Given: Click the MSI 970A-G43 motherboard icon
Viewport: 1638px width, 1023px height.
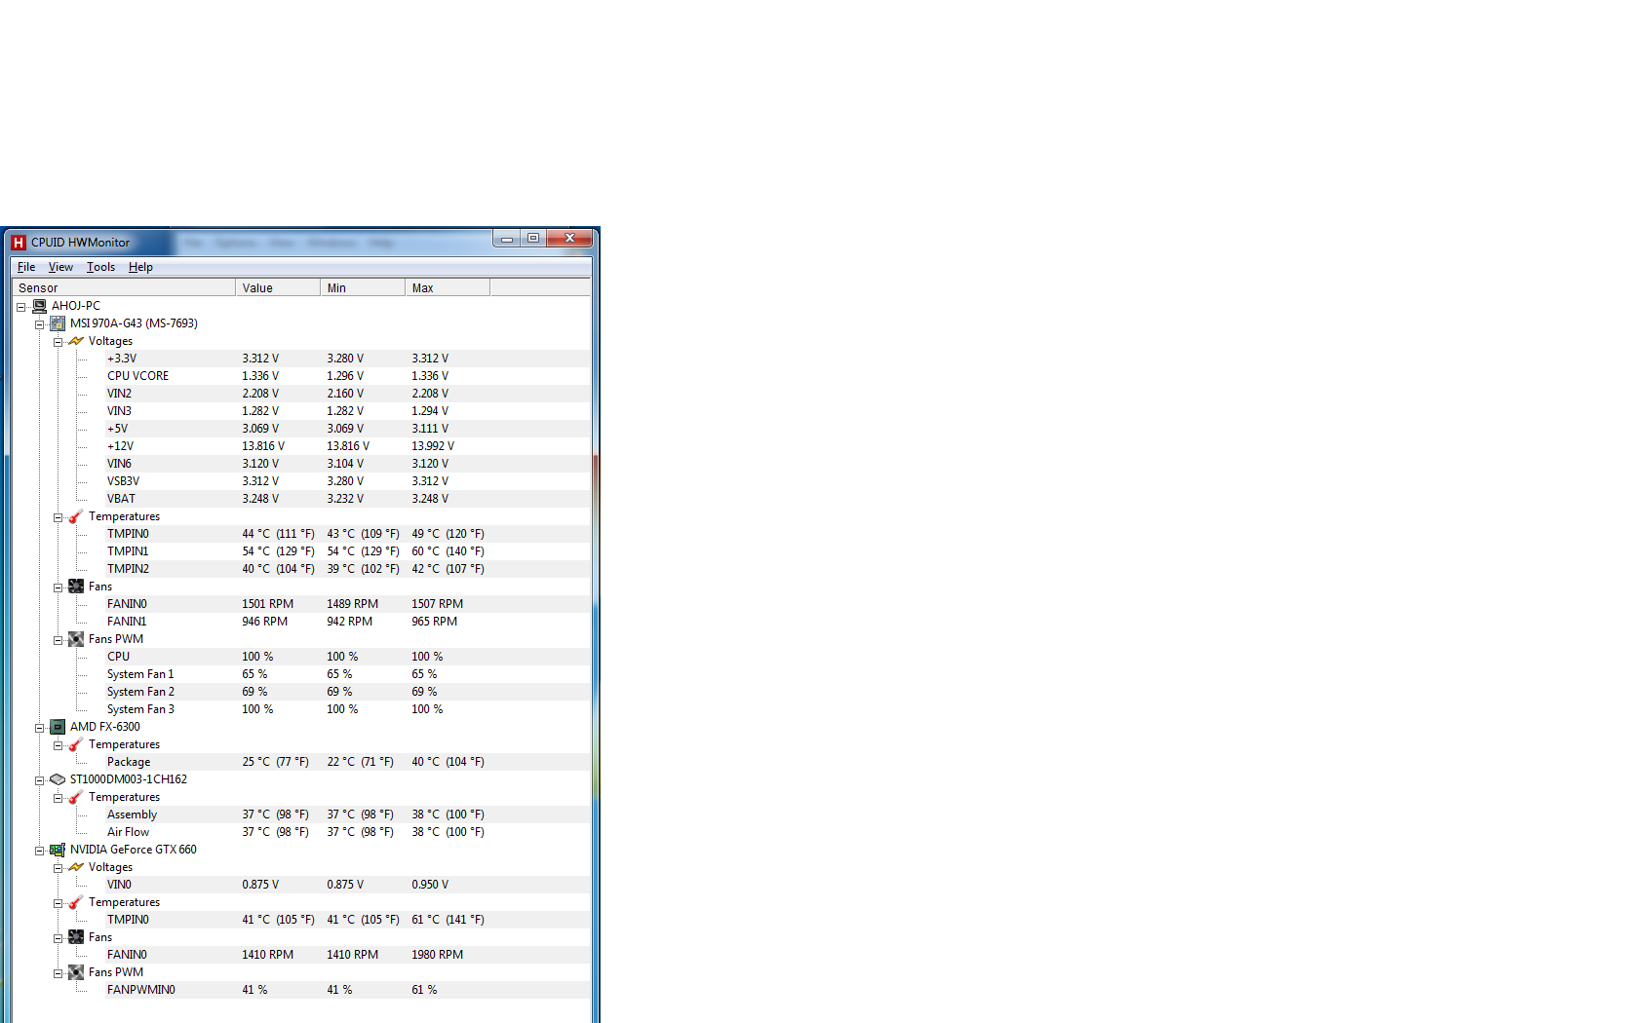Looking at the screenshot, I should coord(58,323).
